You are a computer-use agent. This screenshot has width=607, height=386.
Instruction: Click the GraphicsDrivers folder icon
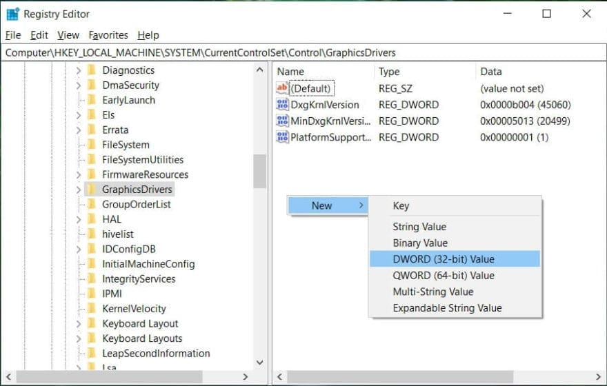point(92,190)
